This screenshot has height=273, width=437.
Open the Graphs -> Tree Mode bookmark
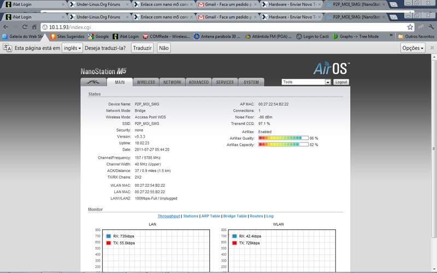coord(356,37)
